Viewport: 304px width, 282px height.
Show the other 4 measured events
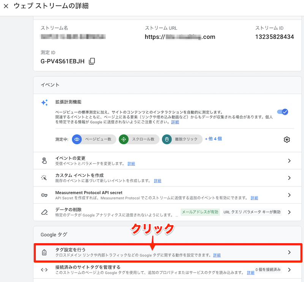tap(214, 139)
